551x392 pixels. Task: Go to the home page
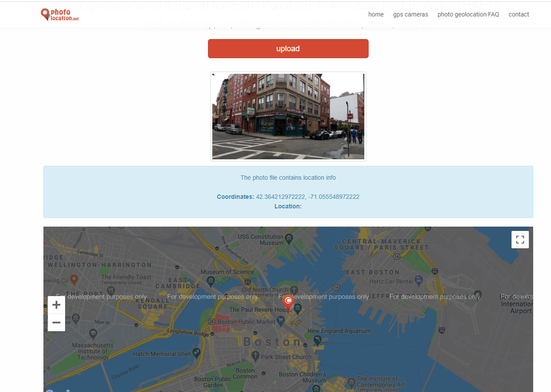[x=376, y=14]
